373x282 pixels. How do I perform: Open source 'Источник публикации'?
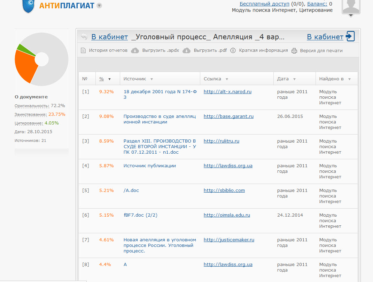(150, 166)
